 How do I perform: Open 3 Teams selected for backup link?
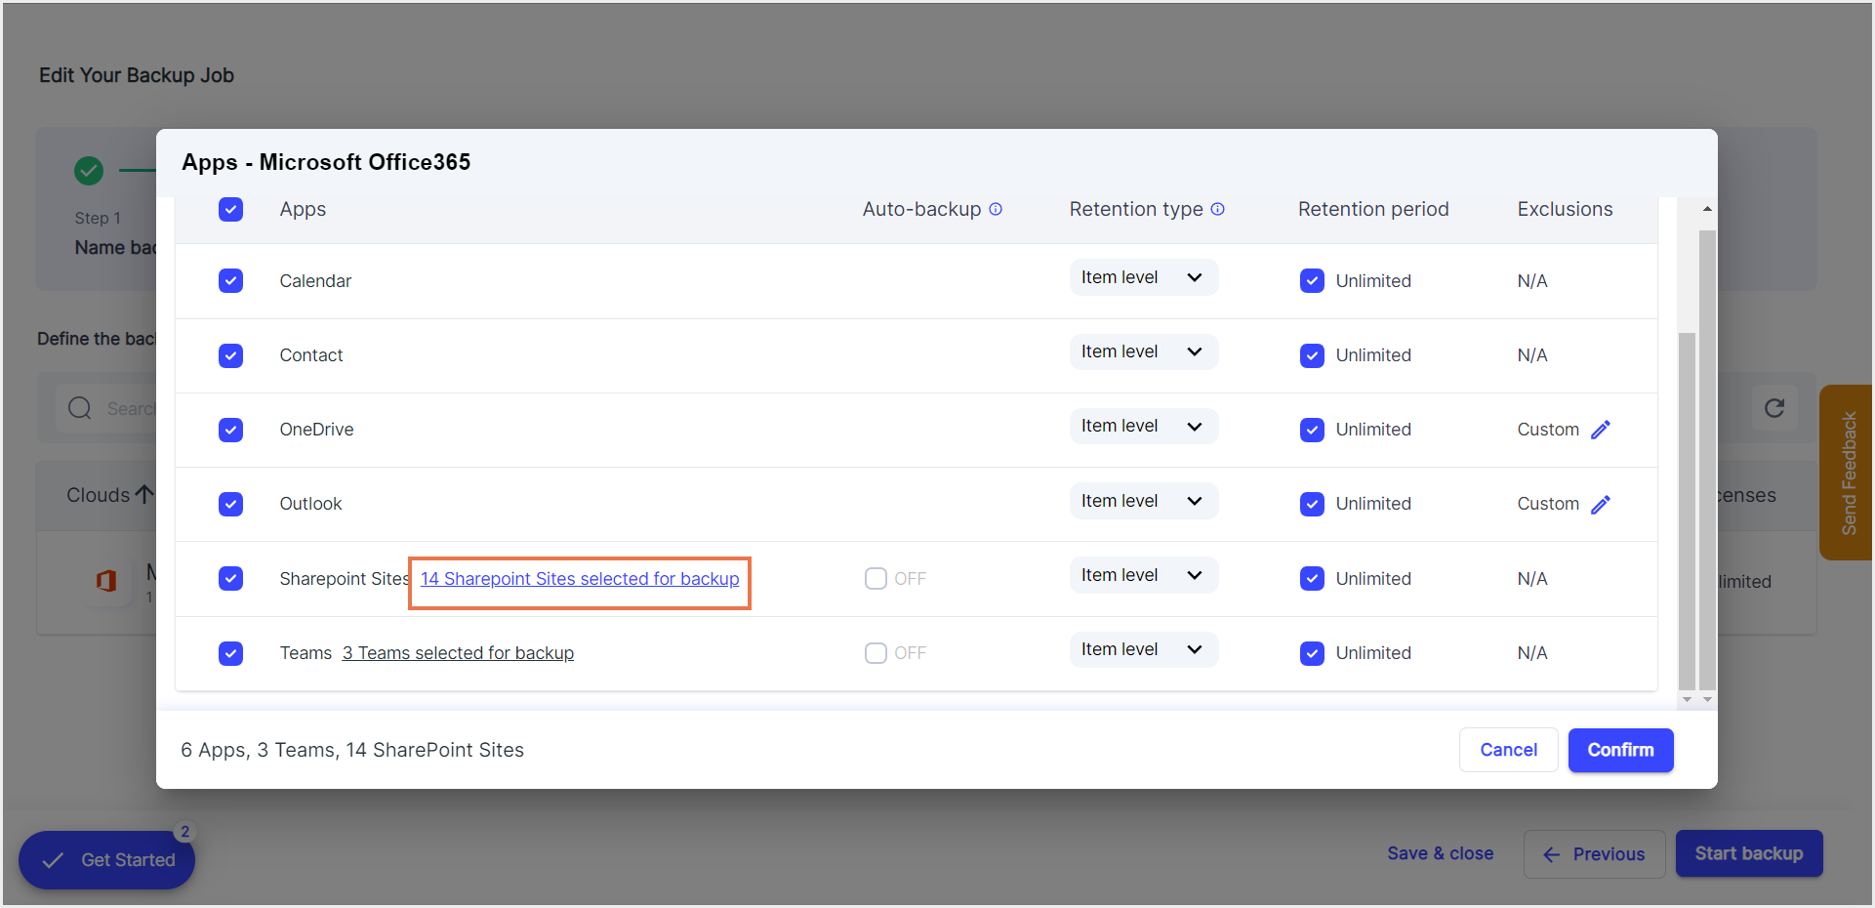(x=458, y=653)
